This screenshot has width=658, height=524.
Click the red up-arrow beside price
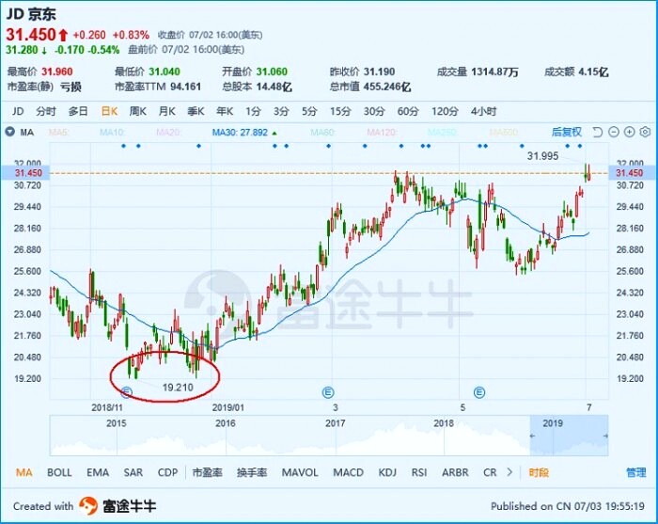pos(63,35)
